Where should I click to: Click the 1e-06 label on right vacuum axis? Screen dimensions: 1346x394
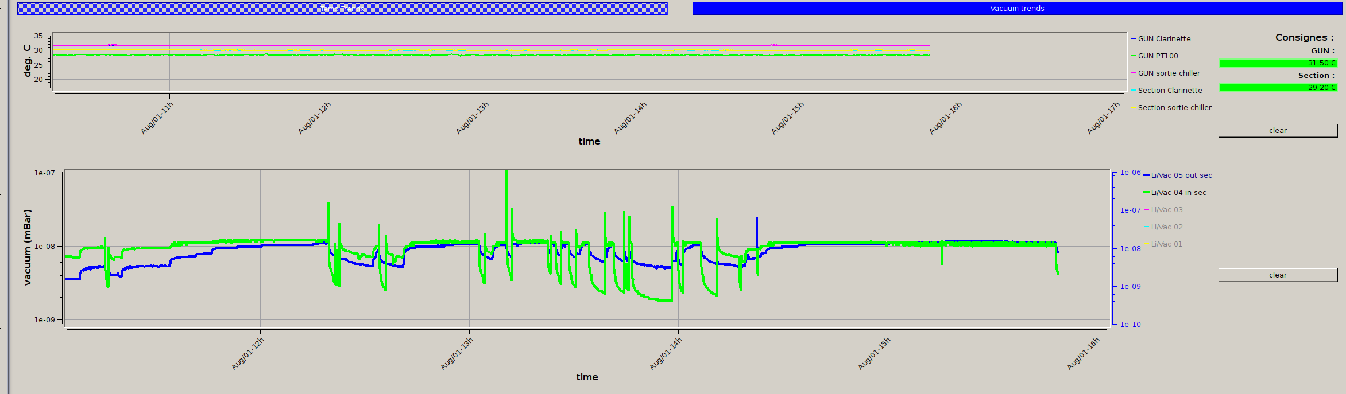[1130, 173]
